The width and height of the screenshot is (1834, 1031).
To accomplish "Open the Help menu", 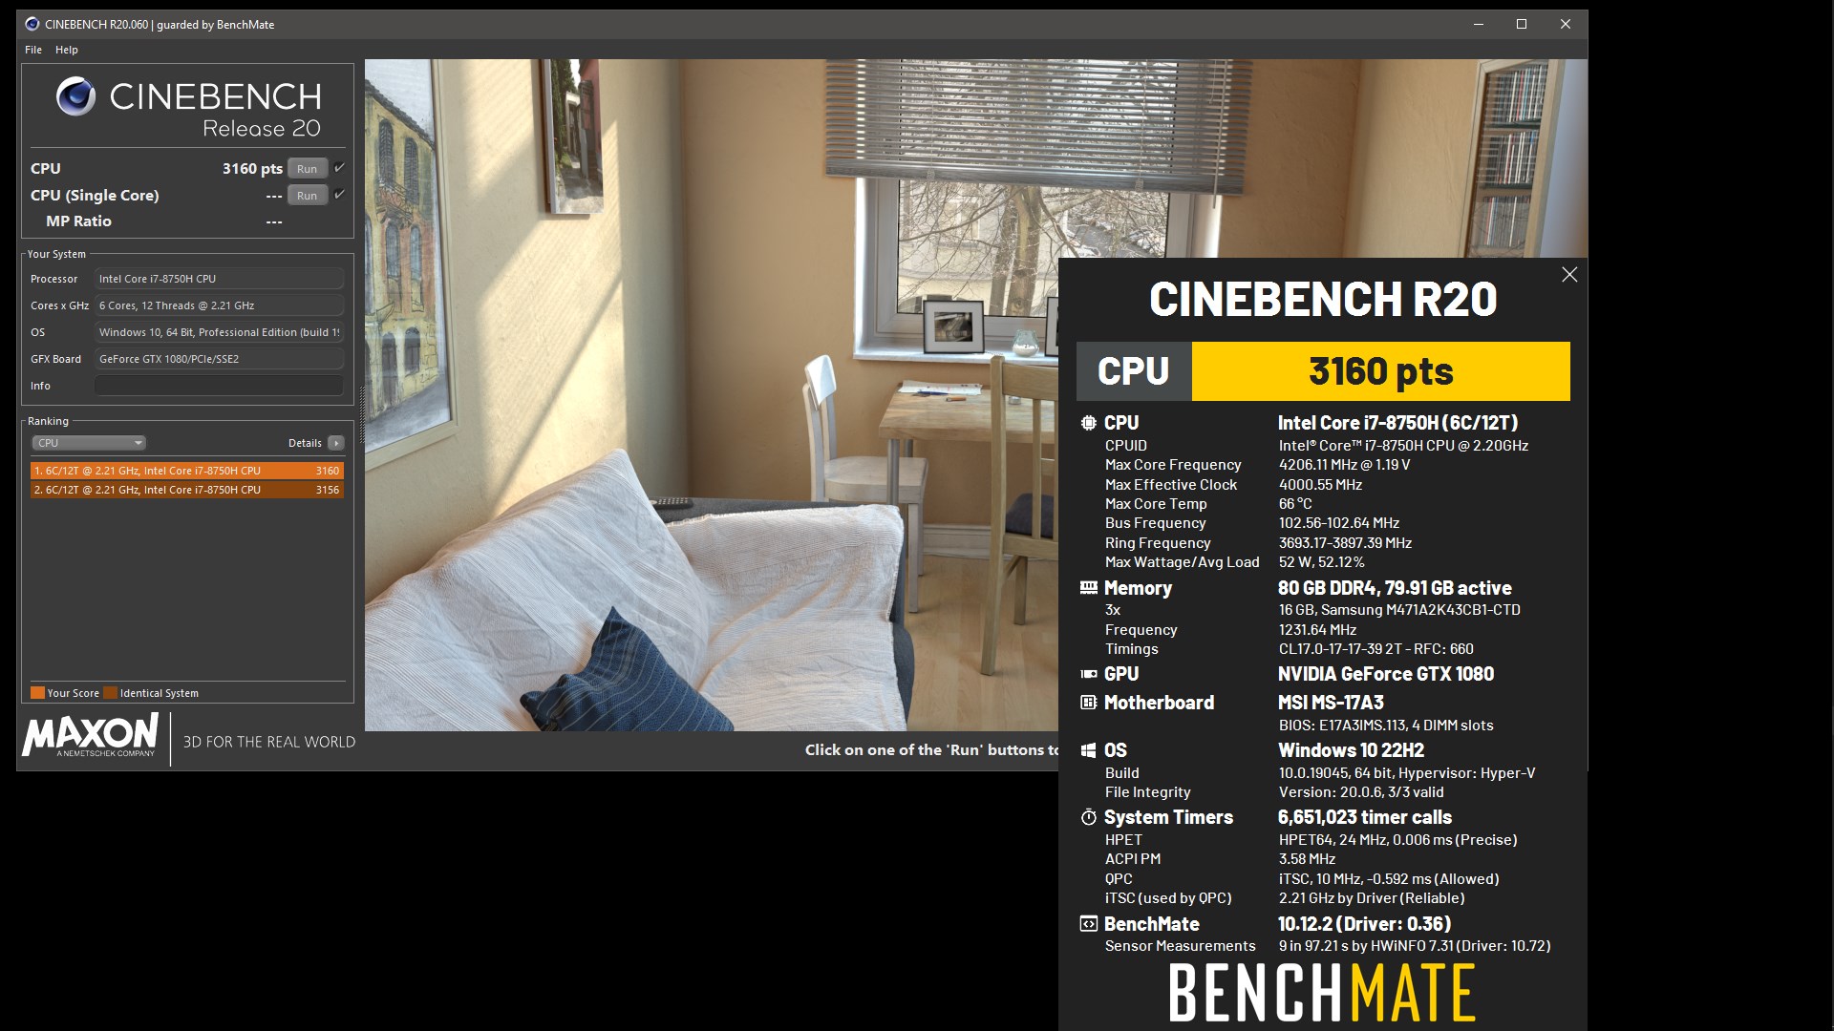I will [67, 50].
